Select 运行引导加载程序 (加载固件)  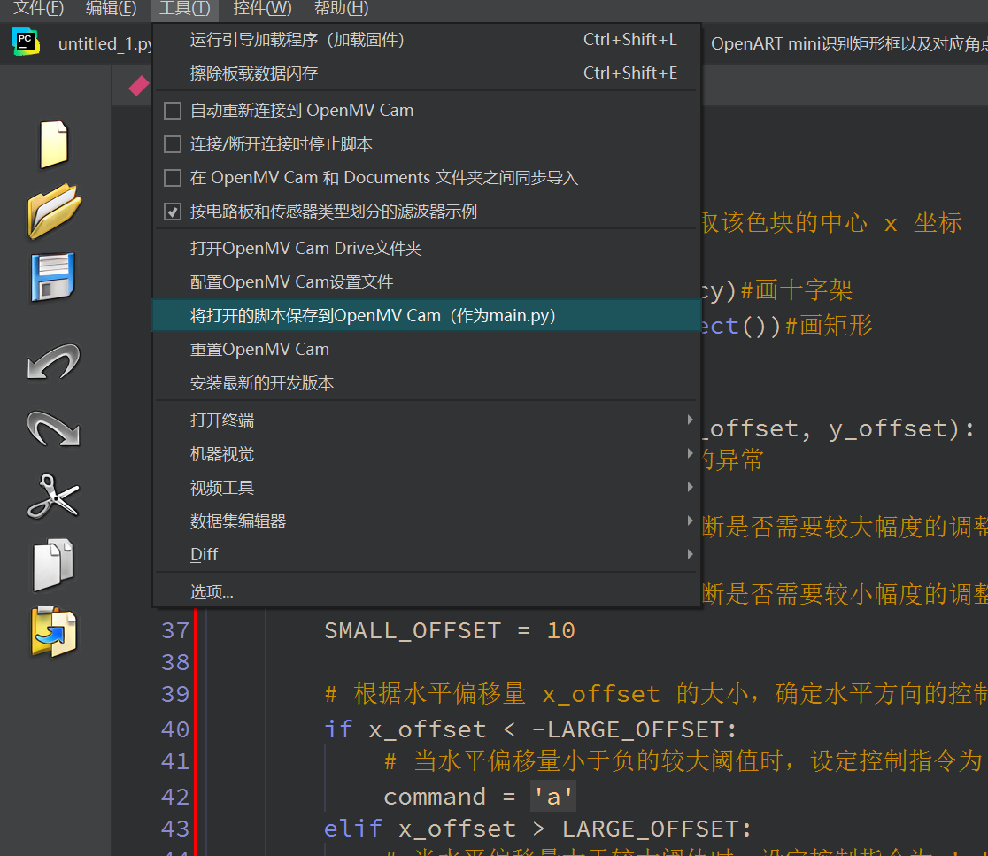427,40
